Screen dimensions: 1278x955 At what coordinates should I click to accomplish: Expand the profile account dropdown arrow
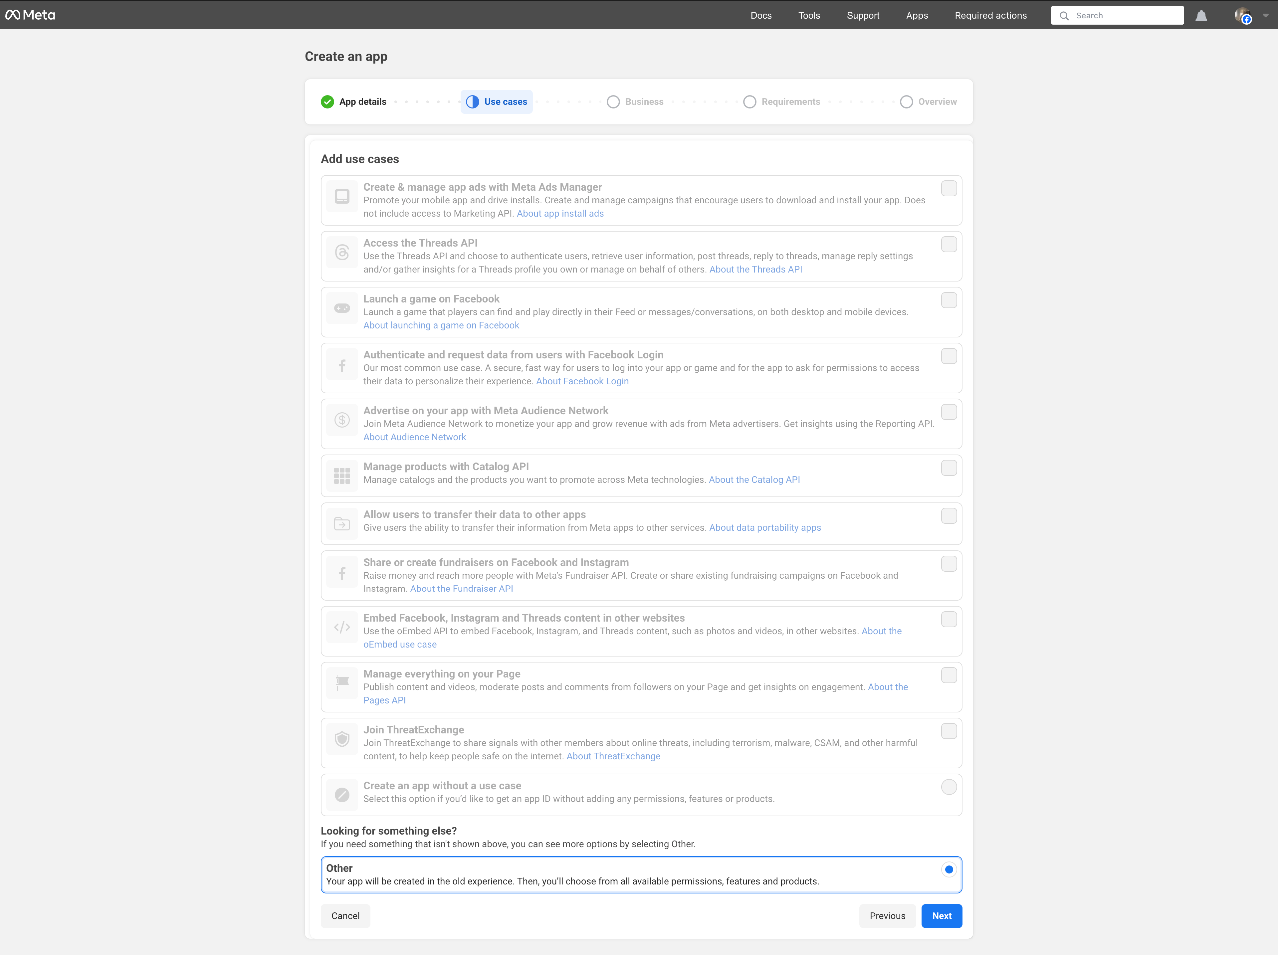pos(1265,16)
